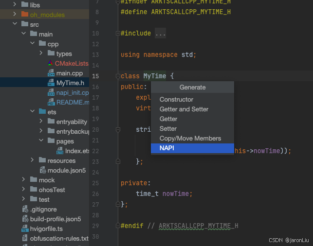Choose Getter and Setter option

(x=192, y=109)
